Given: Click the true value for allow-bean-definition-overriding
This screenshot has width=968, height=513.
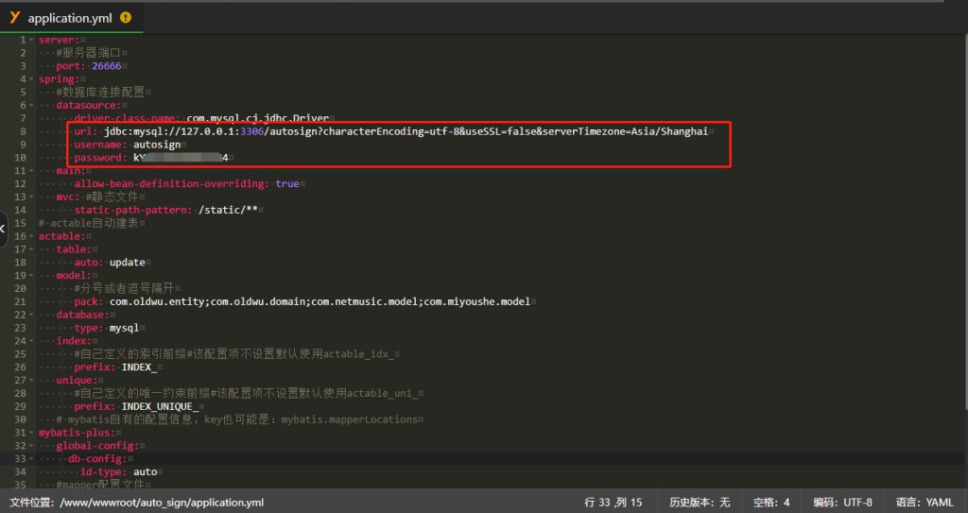Looking at the screenshot, I should click(287, 184).
